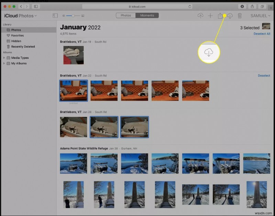The image size is (275, 216).
Task: Select the fifth Jan 22 couch photo
Action: coord(196,91)
